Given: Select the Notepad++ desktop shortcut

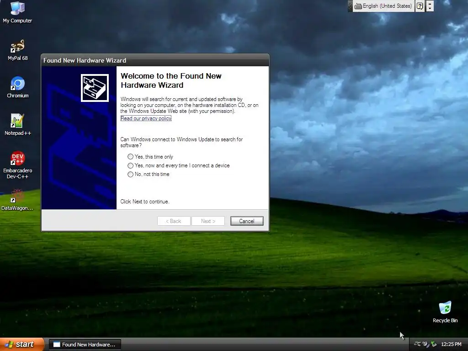Looking at the screenshot, I should pos(17,125).
